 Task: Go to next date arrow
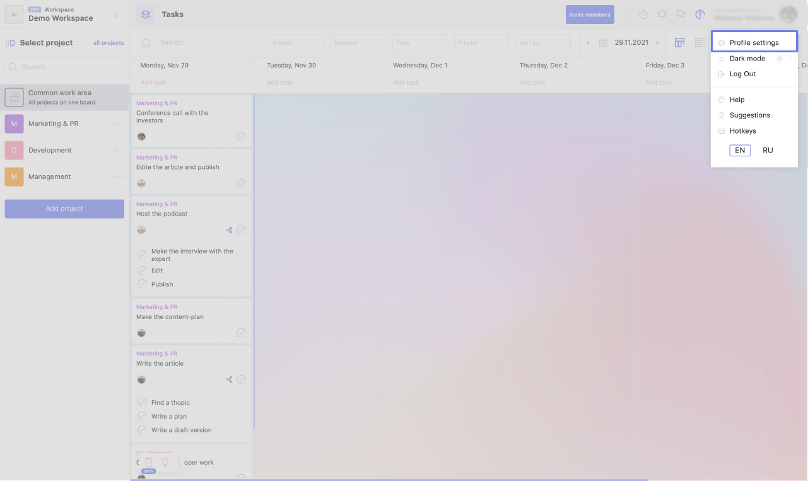(x=657, y=43)
